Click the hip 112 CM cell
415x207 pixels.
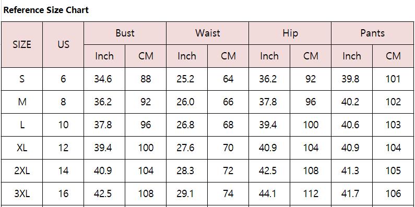point(311,193)
